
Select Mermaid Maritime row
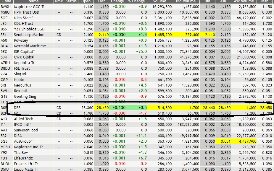[30, 46]
